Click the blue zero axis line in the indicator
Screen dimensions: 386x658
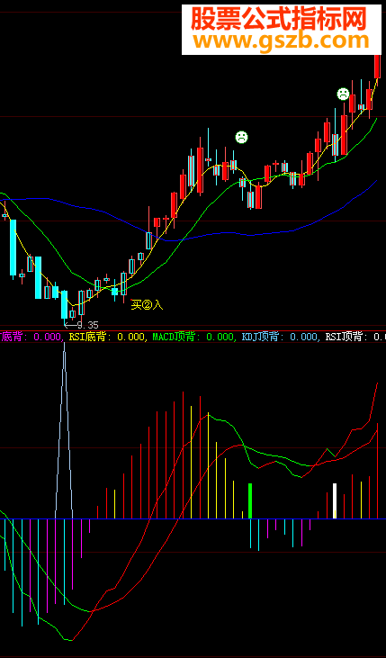coord(193,519)
